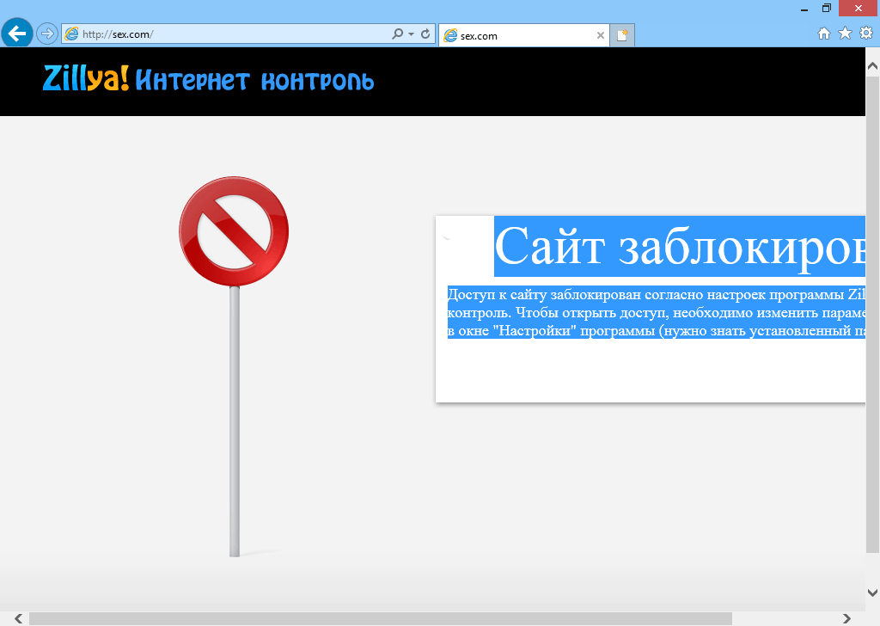Close the browser window

pyautogui.click(x=859, y=8)
